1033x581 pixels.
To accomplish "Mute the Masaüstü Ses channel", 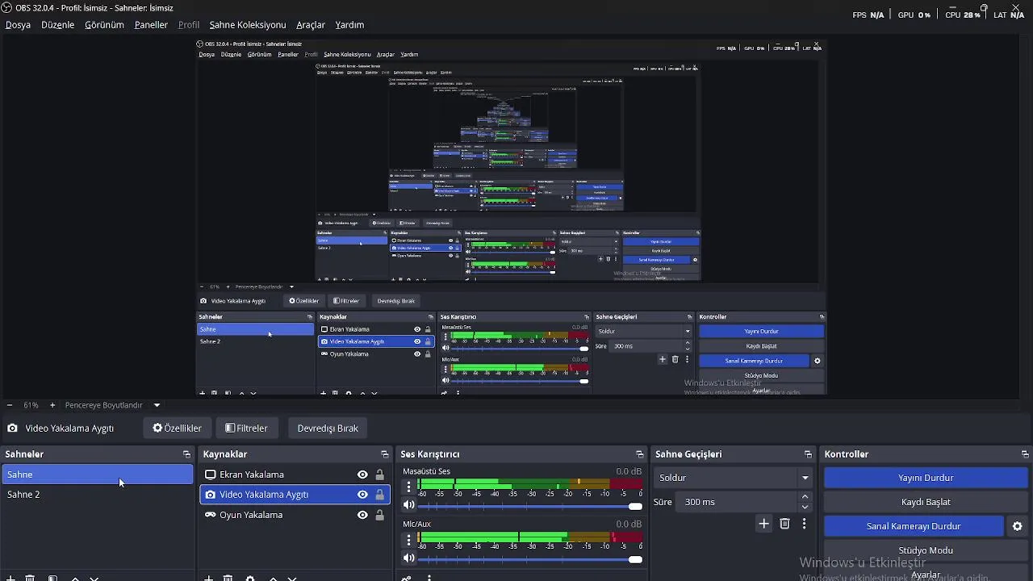I will pyautogui.click(x=409, y=506).
